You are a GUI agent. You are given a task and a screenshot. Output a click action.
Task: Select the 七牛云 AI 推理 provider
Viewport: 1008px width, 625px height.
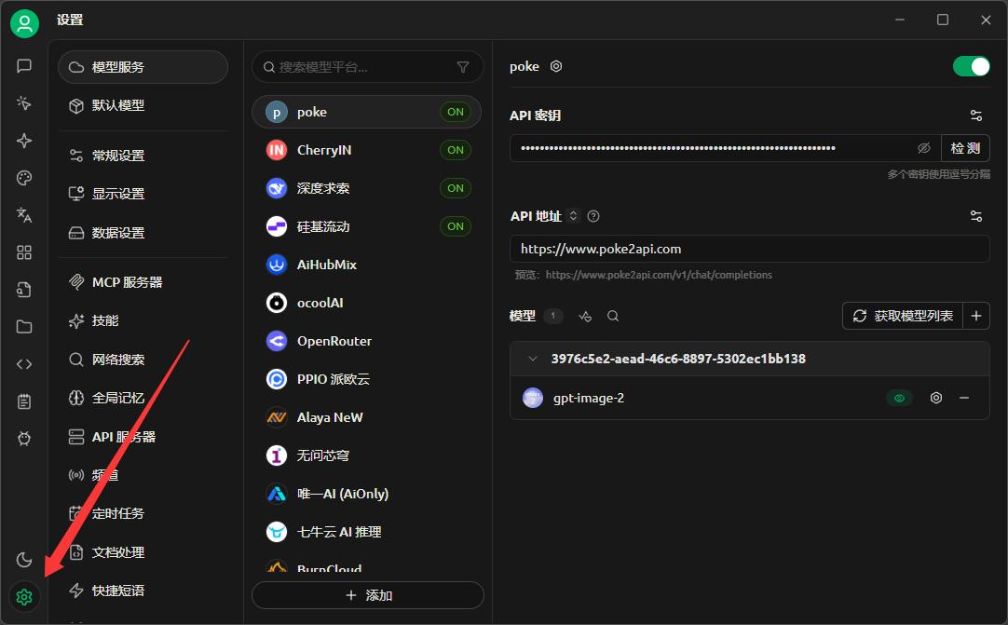tap(366, 532)
